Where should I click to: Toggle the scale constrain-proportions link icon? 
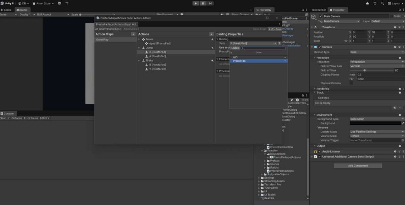pos(346,41)
